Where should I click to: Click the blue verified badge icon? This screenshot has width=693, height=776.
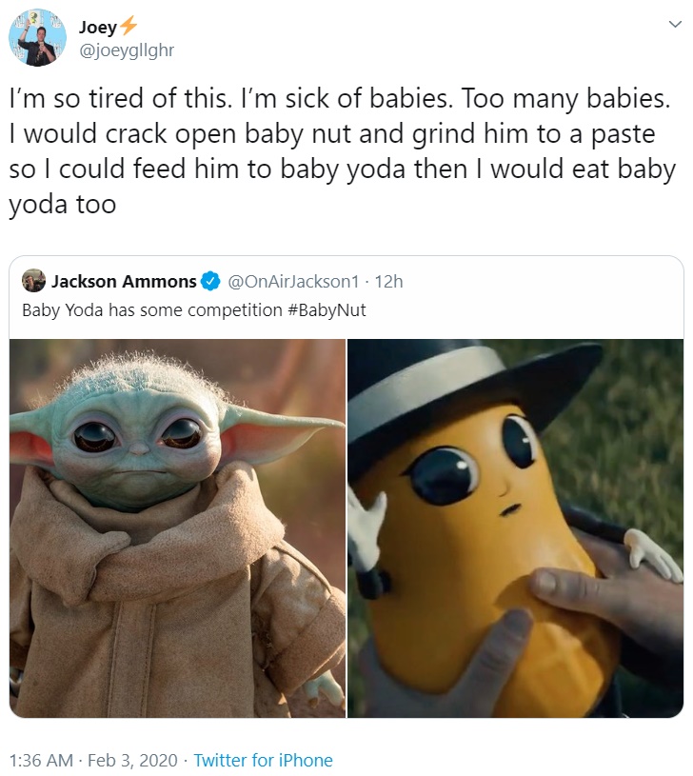210,281
